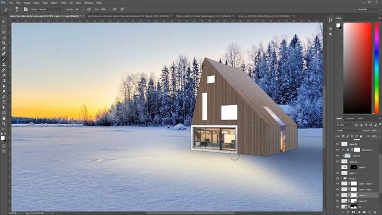Hide the Layer 37 copy 2
Image resolution: width=382 pixels, height=215 pixels.
click(337, 183)
